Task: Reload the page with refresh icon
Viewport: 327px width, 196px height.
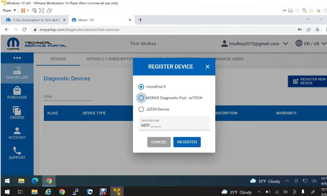Action: pos(24,30)
